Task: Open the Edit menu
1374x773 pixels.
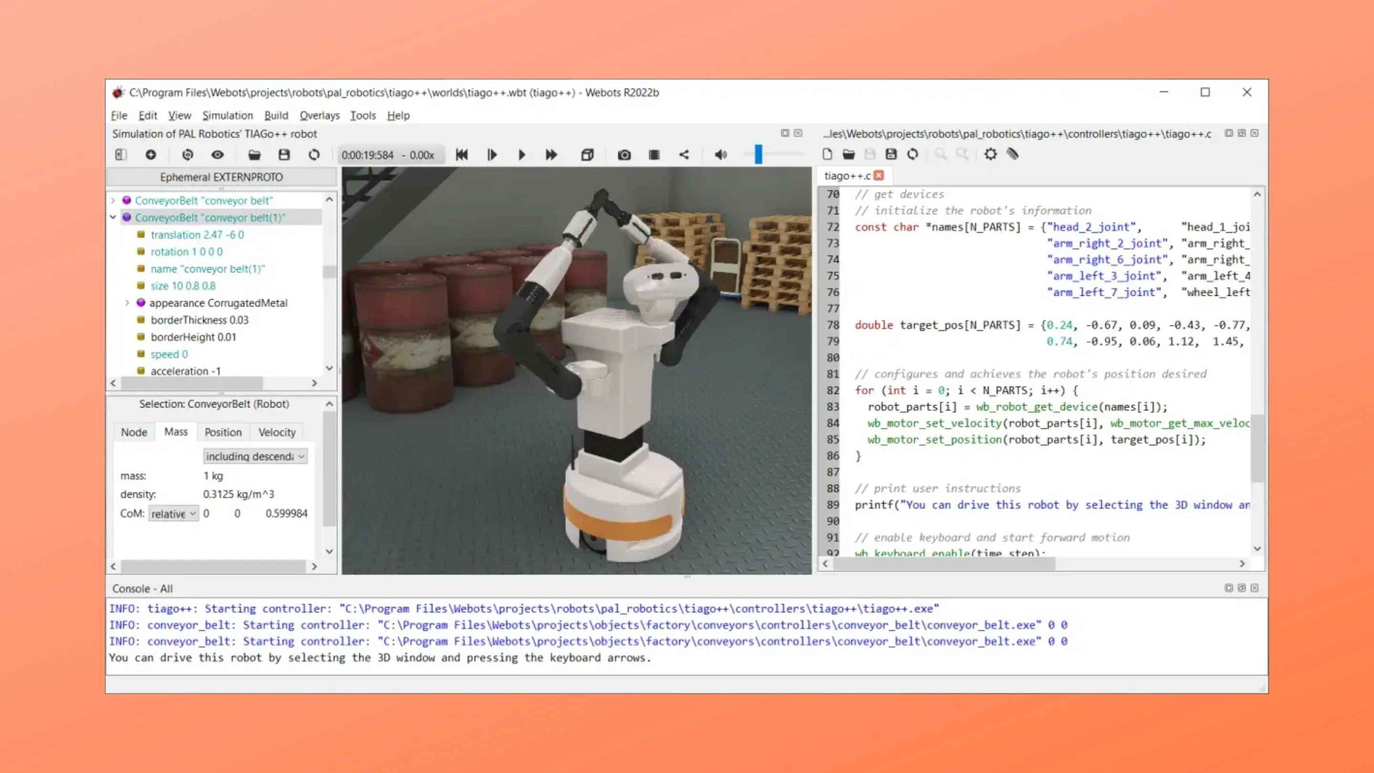Action: coord(148,115)
